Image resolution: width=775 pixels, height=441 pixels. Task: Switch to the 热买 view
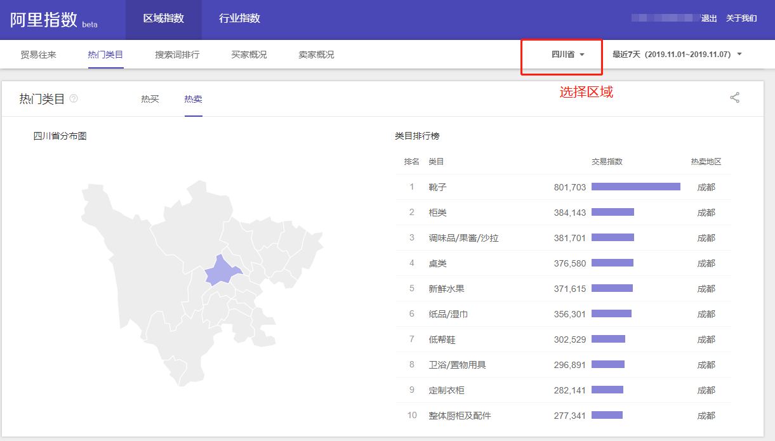click(x=150, y=99)
